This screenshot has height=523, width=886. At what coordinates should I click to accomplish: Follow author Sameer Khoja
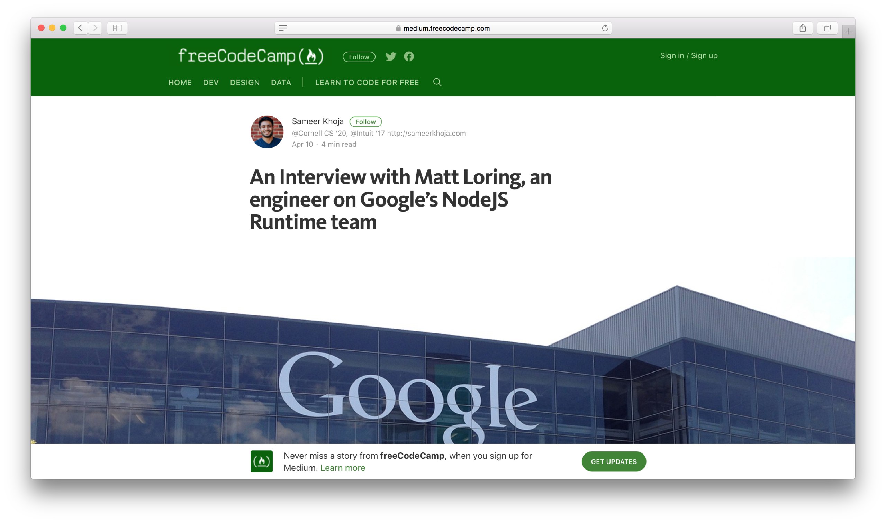pos(365,122)
